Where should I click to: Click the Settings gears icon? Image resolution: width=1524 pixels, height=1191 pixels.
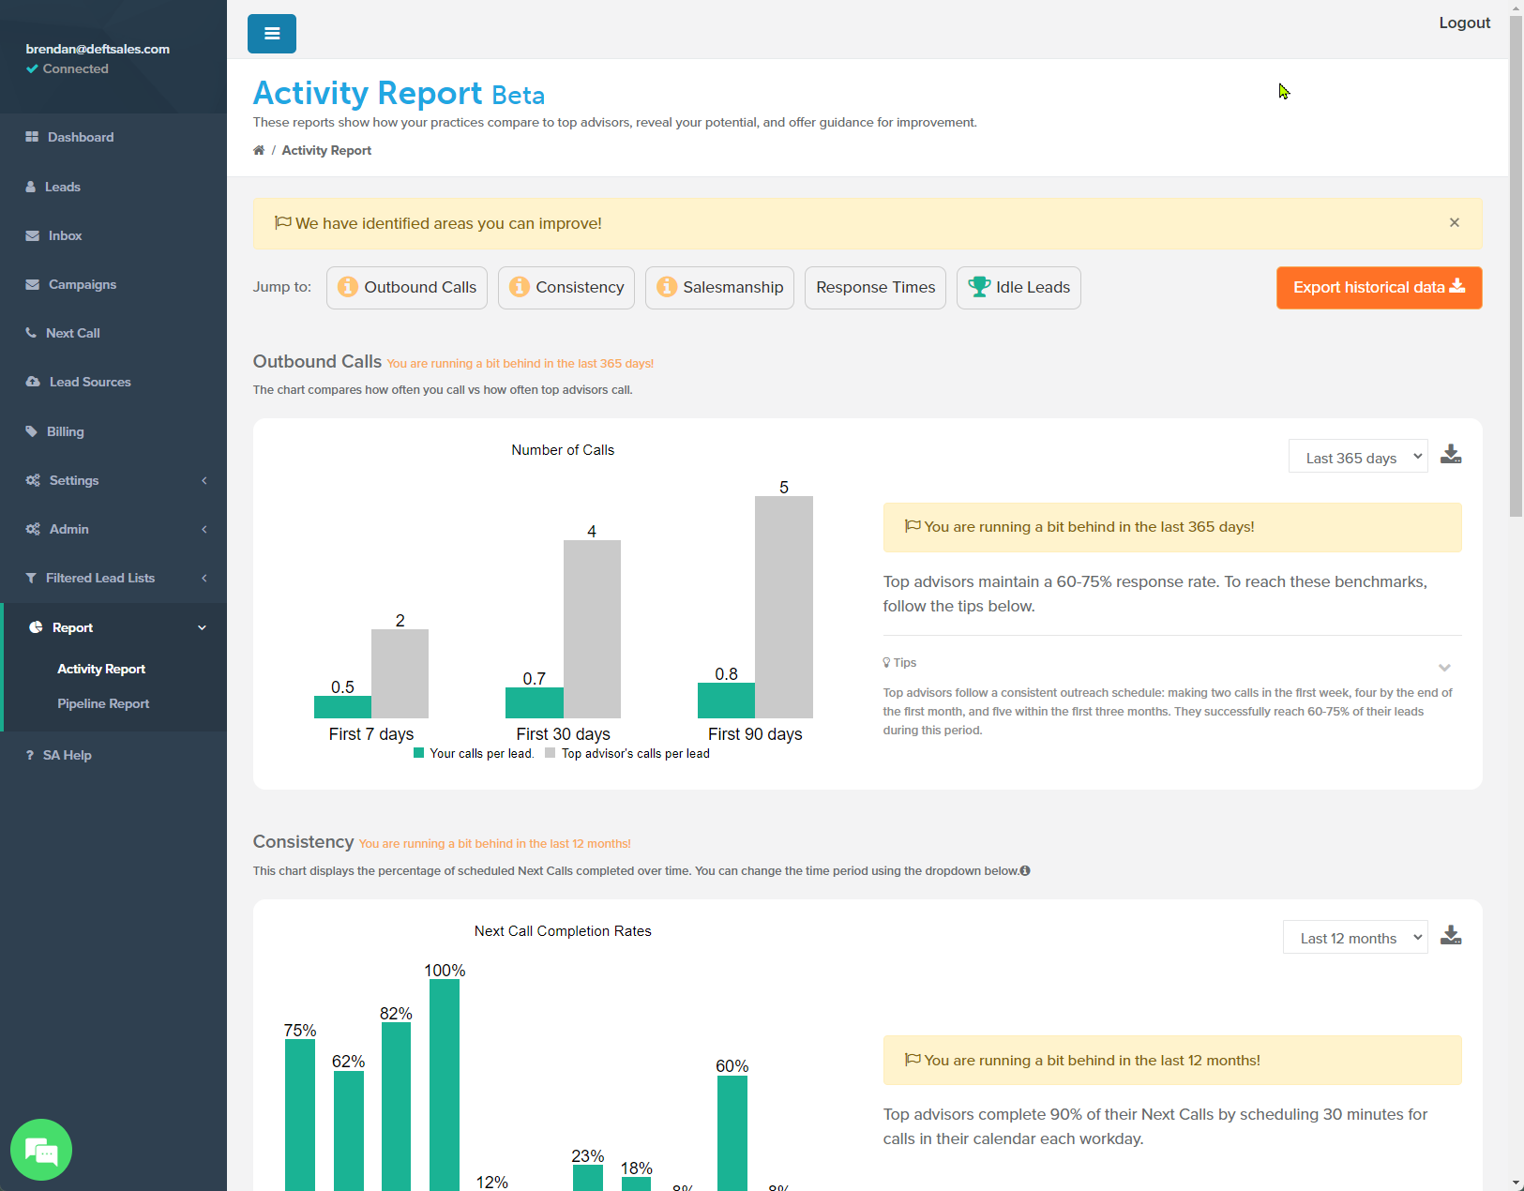(x=33, y=480)
